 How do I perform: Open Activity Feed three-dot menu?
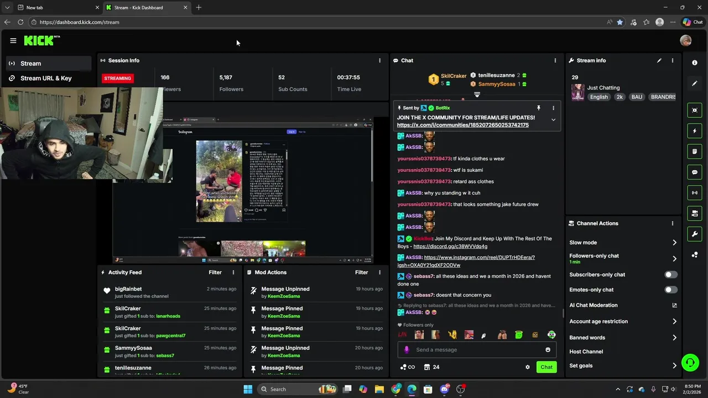pyautogui.click(x=233, y=273)
